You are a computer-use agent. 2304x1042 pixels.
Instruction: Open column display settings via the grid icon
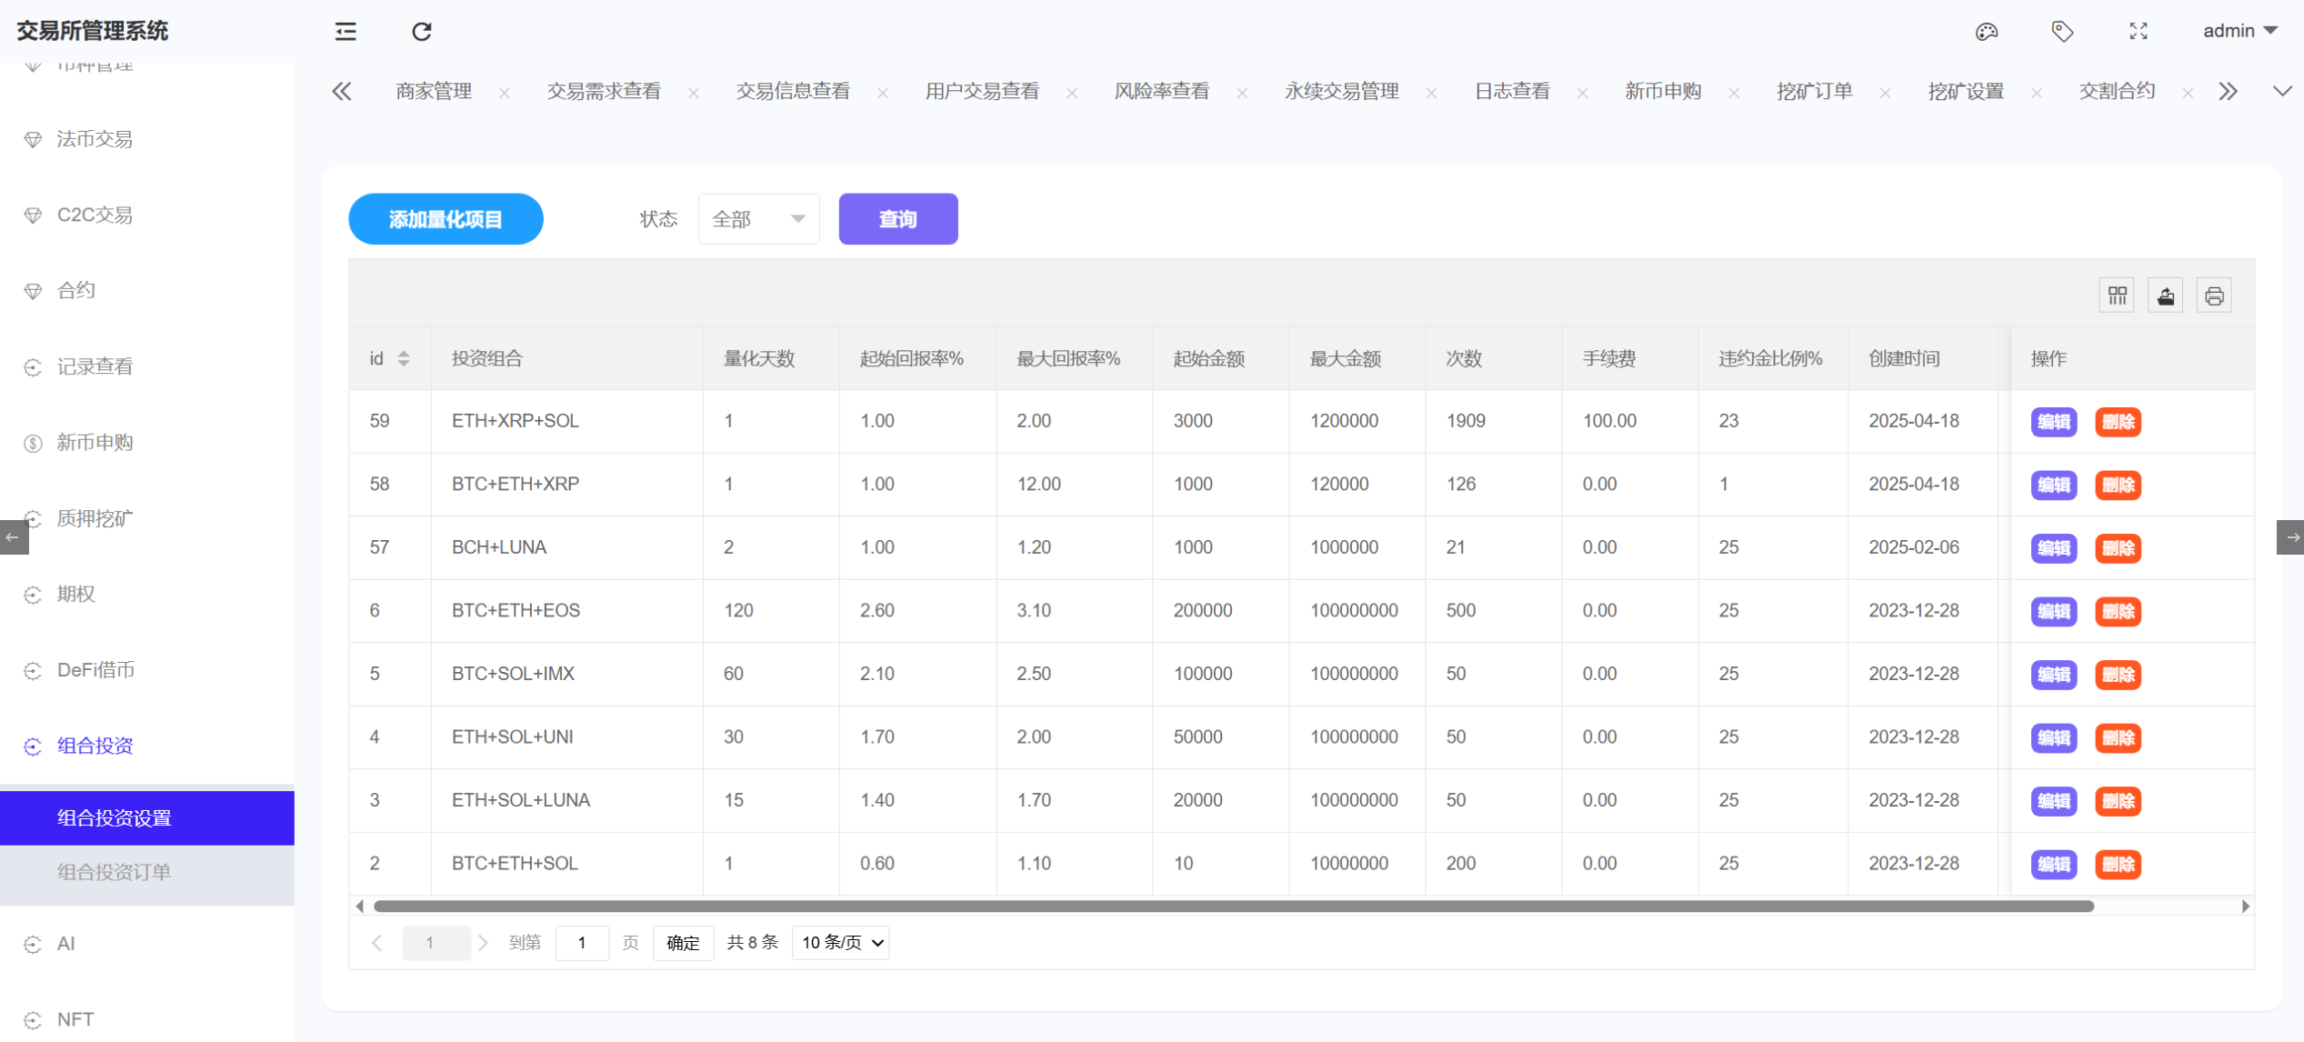(x=2116, y=295)
